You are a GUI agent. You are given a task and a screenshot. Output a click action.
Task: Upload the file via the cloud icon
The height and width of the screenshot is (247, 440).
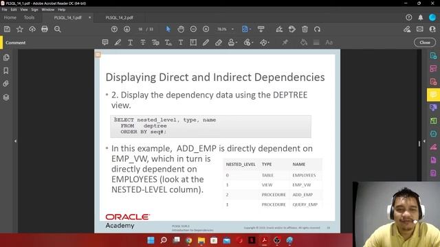(32, 29)
